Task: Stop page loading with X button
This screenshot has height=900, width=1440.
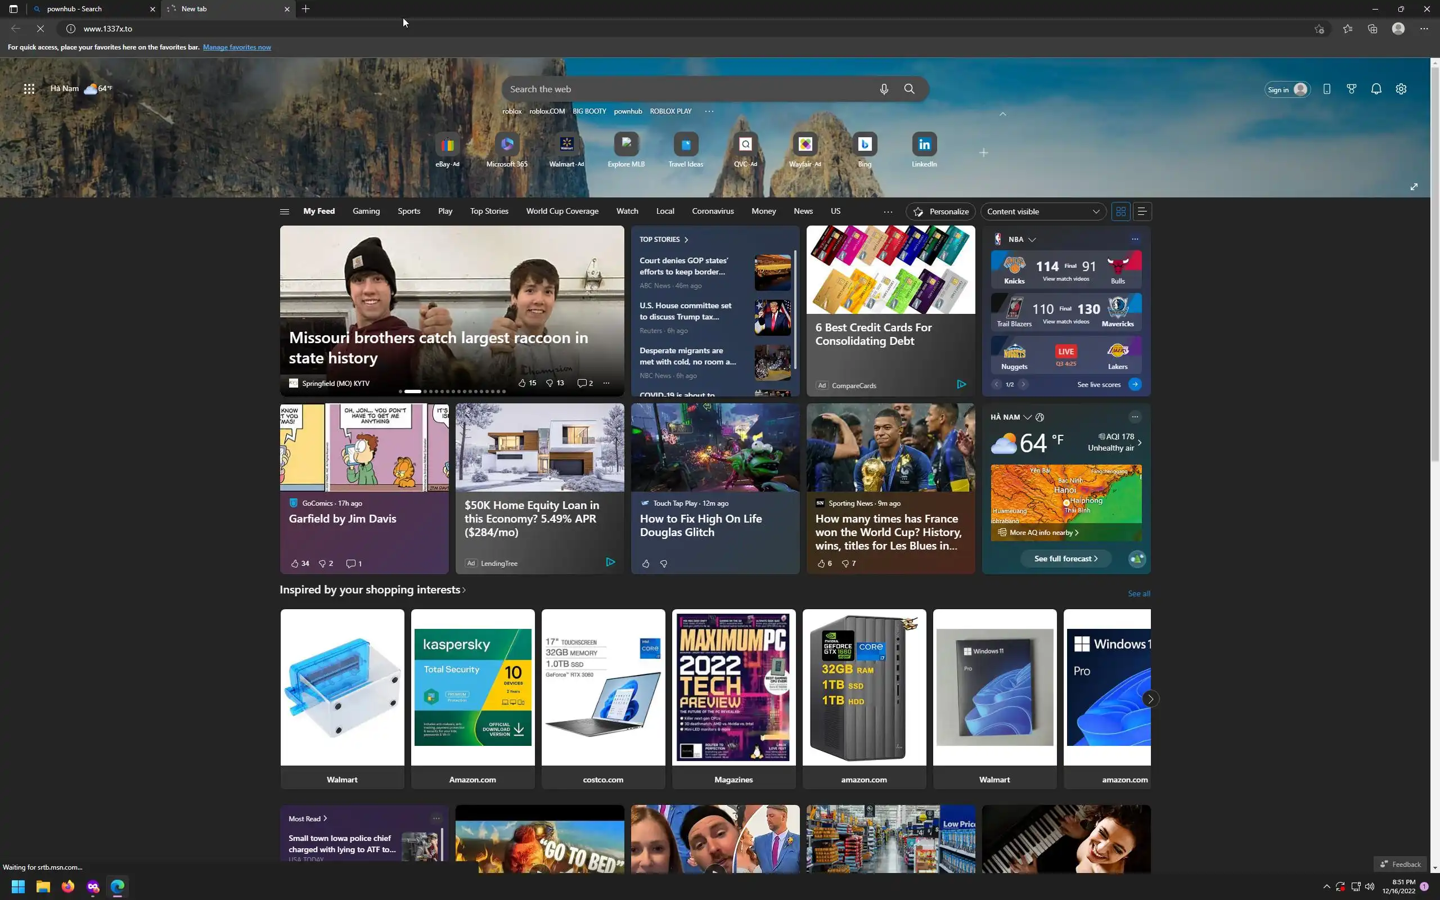Action: tap(40, 29)
